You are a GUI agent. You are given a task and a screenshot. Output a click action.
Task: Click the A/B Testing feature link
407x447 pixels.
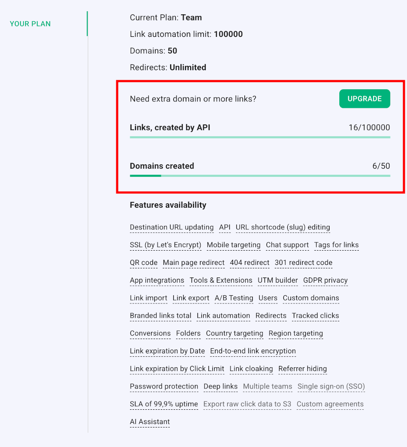click(x=234, y=298)
